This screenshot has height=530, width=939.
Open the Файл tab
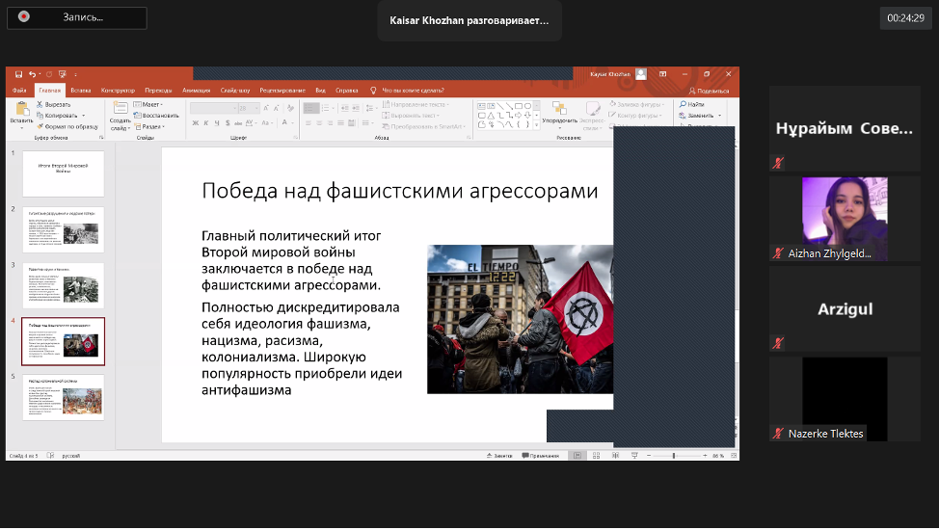tap(19, 91)
